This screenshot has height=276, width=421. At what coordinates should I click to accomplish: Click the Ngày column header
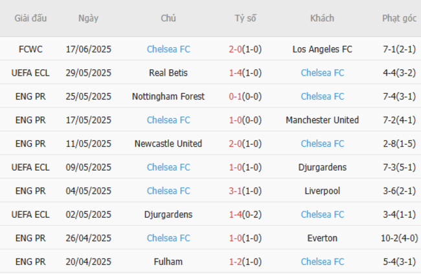coord(88,18)
